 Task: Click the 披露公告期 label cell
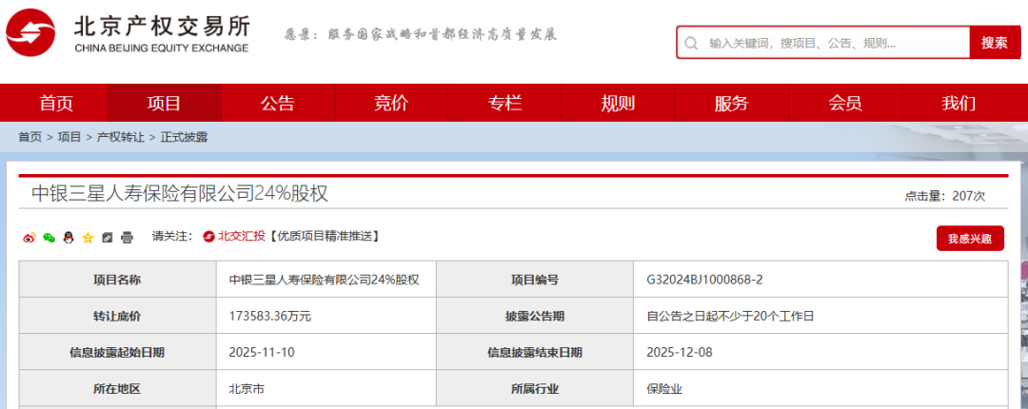click(x=535, y=316)
